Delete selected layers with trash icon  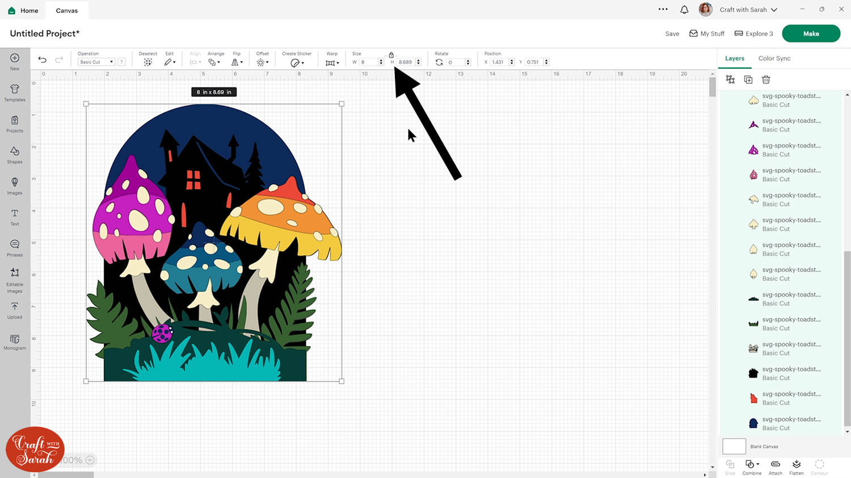[x=766, y=80]
